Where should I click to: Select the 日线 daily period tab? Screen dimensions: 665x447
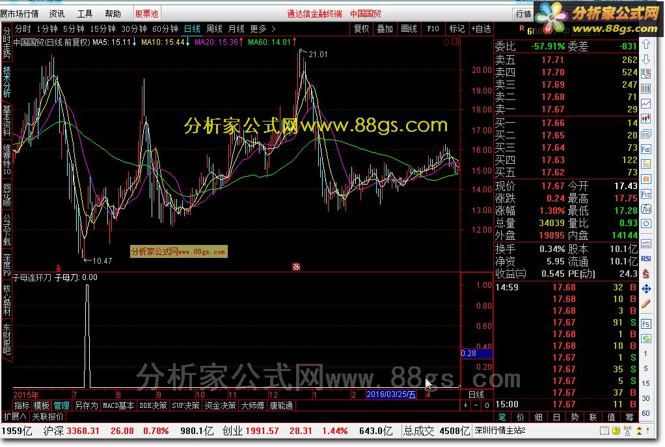coord(192,29)
